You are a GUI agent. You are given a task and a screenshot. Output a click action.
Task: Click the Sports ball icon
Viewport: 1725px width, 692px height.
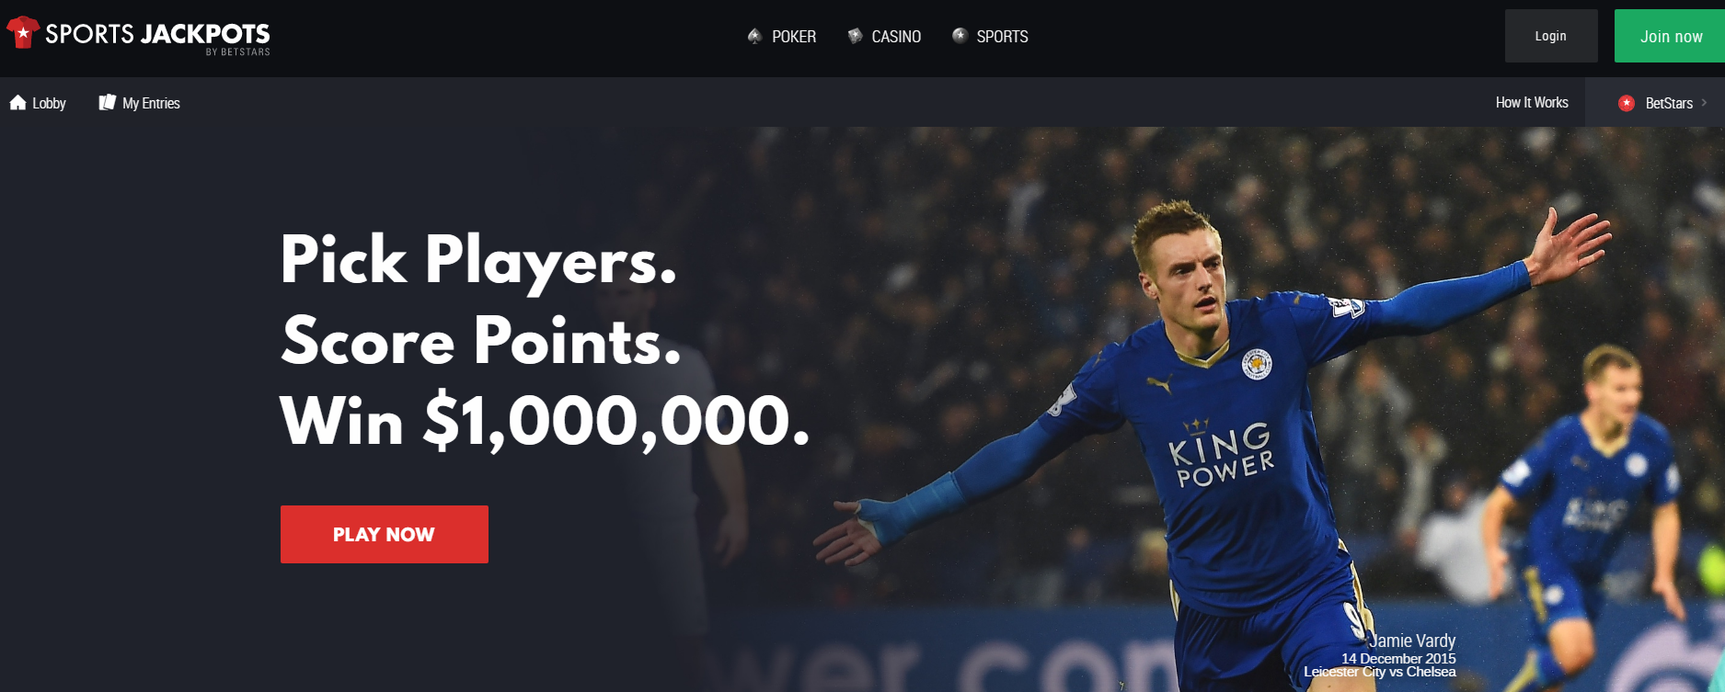pyautogui.click(x=960, y=36)
